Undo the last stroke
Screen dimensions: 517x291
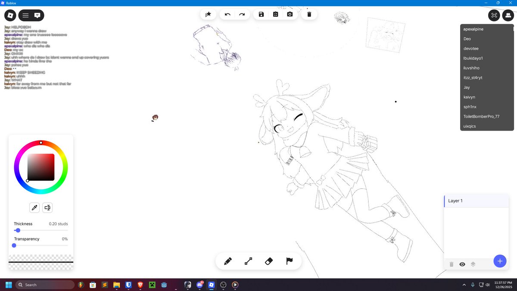pyautogui.click(x=227, y=14)
